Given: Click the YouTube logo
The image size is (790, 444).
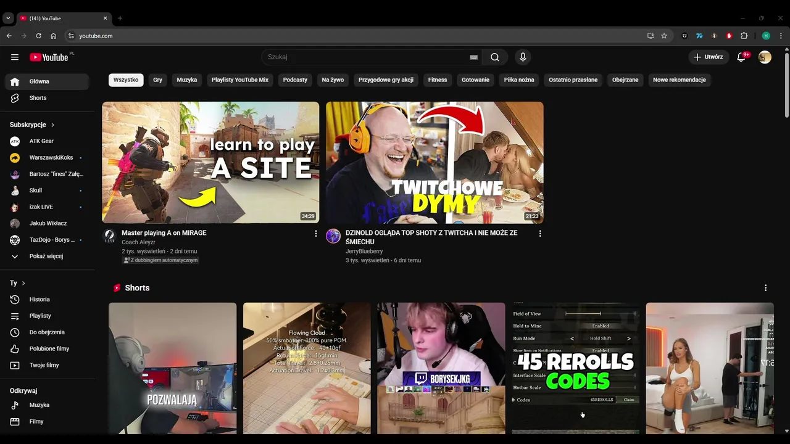Looking at the screenshot, I should pyautogui.click(x=49, y=57).
